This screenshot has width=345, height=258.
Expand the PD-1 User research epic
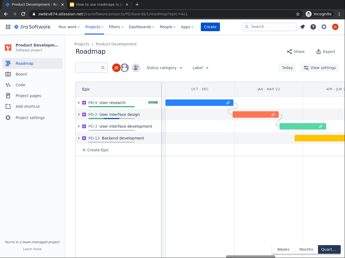pyautogui.click(x=79, y=103)
